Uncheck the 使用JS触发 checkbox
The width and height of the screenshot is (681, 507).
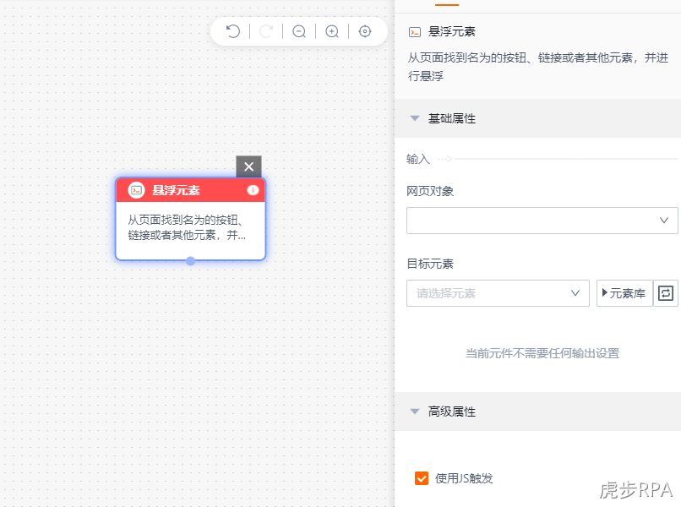point(422,478)
